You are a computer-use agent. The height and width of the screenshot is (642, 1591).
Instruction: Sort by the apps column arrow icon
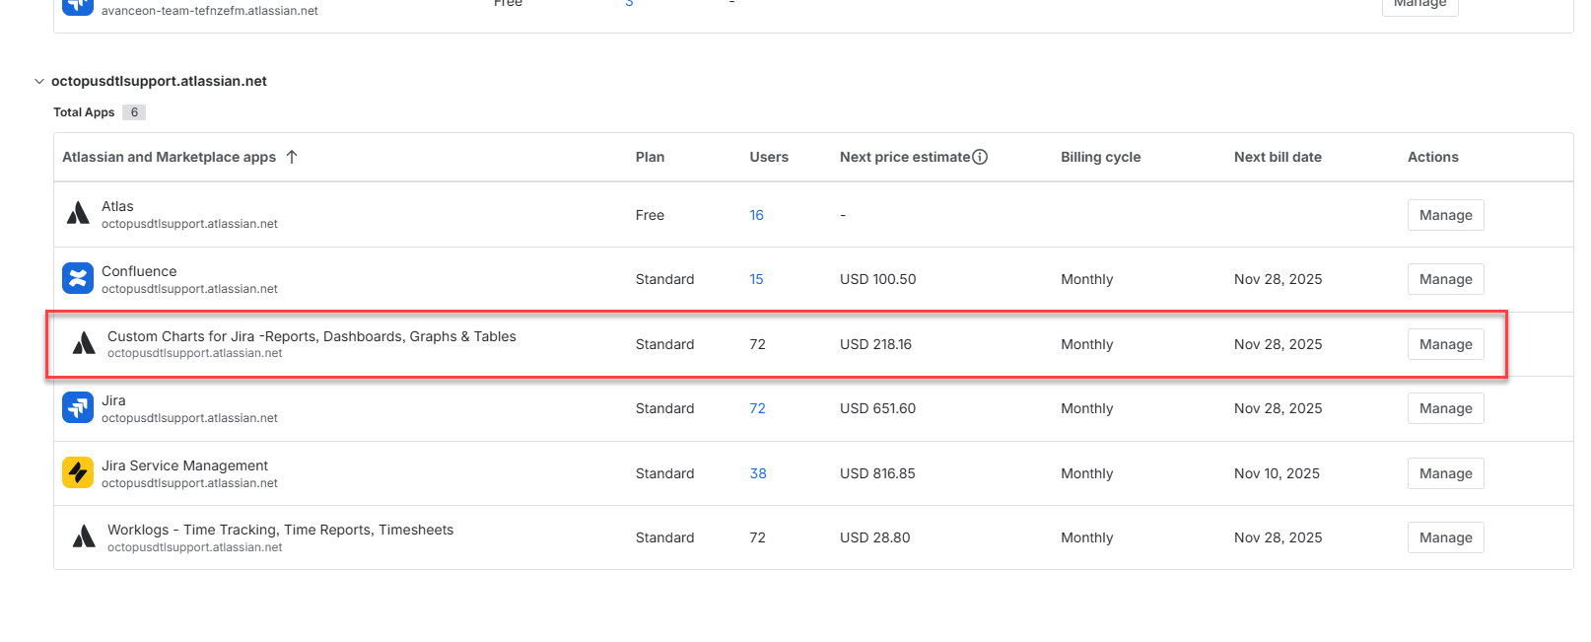coord(292,157)
